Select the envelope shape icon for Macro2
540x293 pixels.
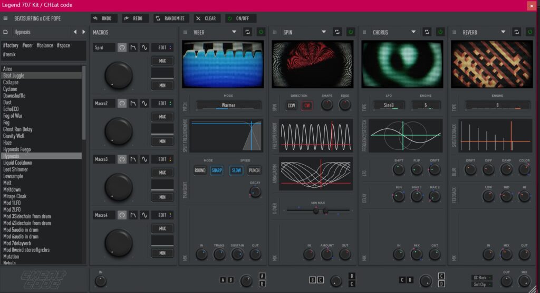click(x=134, y=103)
